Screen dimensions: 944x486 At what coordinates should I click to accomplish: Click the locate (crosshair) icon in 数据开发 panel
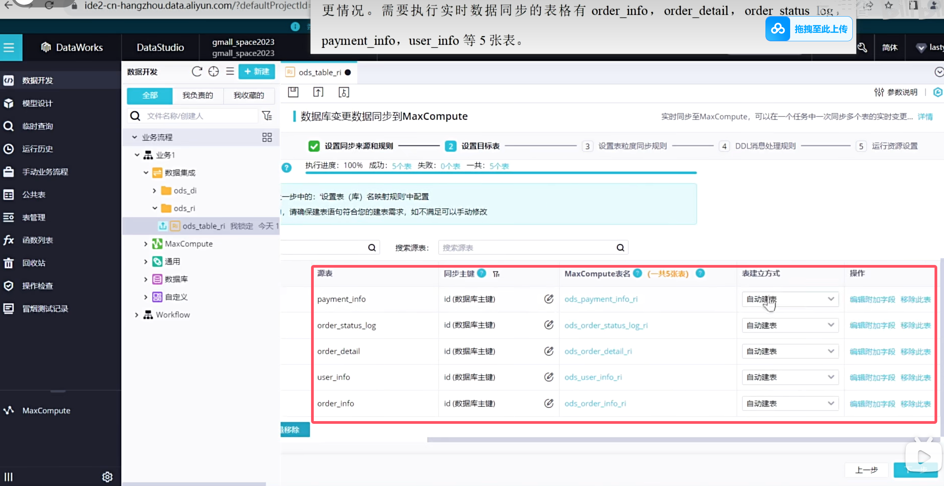(213, 71)
